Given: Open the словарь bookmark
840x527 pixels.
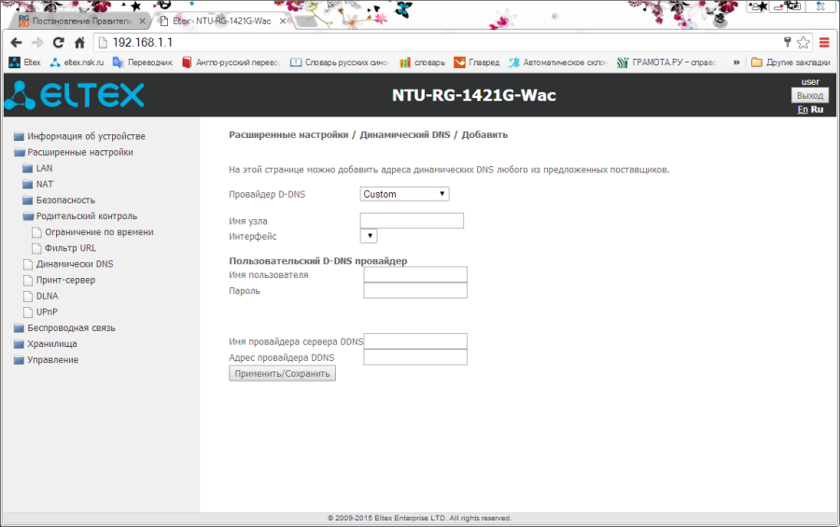Looking at the screenshot, I should 423,62.
